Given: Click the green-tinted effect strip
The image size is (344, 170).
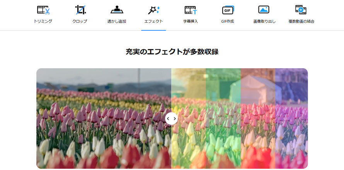Looking at the screenshot, I should click(223, 118).
